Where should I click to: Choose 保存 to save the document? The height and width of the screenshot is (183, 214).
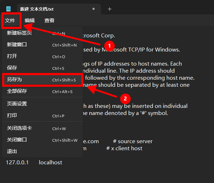click(12, 68)
